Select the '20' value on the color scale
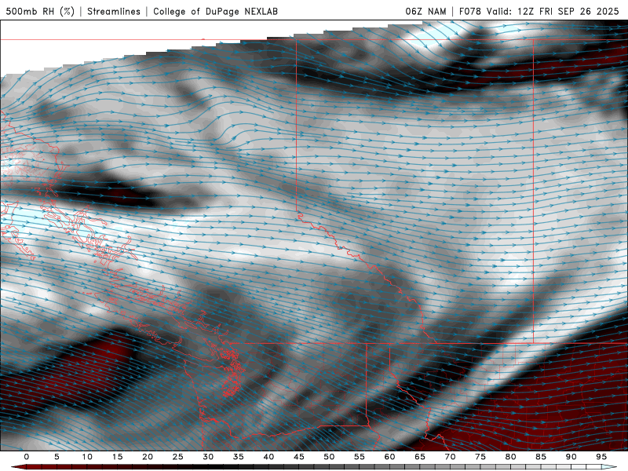 coord(148,457)
